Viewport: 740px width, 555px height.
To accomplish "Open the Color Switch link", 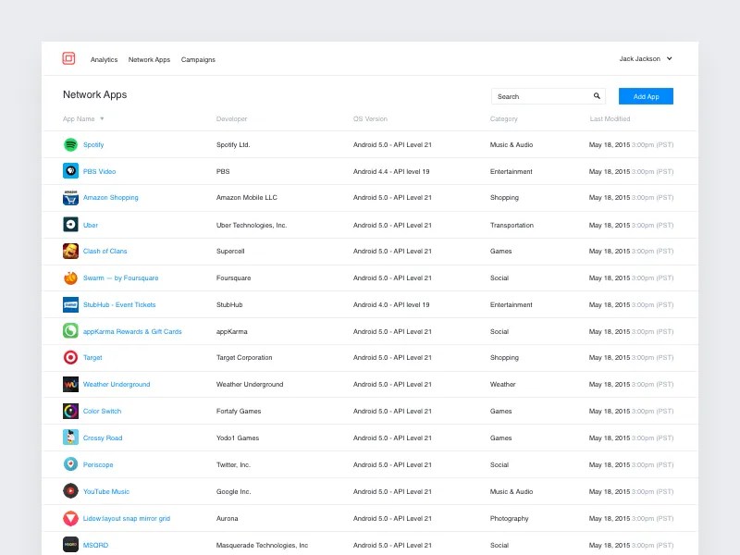I will 102,411.
